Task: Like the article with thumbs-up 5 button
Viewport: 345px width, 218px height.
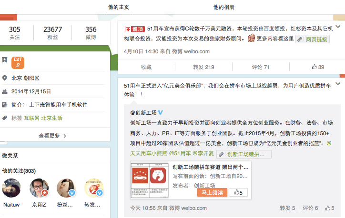Action: (x=238, y=192)
